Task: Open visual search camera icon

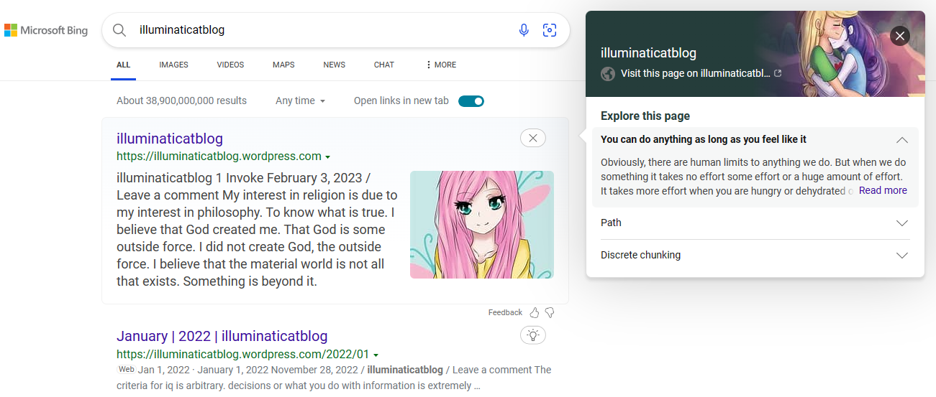Action: (550, 30)
